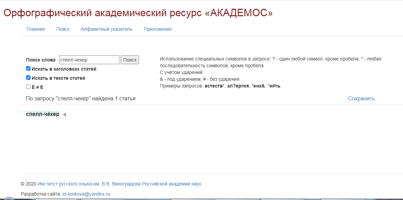403x200 pixels.
Task: Click the Поиск слова field label
Action: 41,60
